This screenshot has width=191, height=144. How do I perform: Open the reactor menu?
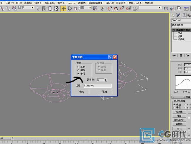[72, 3]
